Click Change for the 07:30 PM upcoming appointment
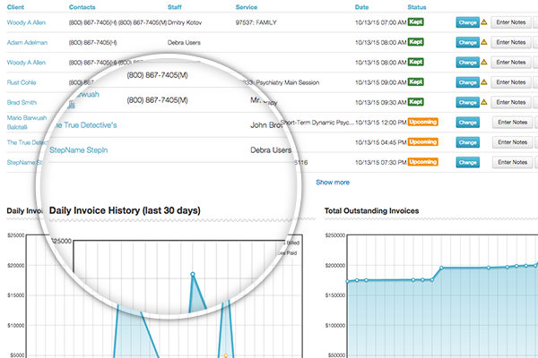The width and height of the screenshot is (538, 358). [468, 162]
